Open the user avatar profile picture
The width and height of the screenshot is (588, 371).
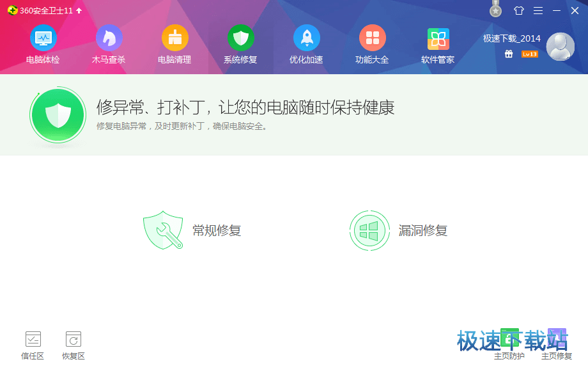click(x=561, y=47)
